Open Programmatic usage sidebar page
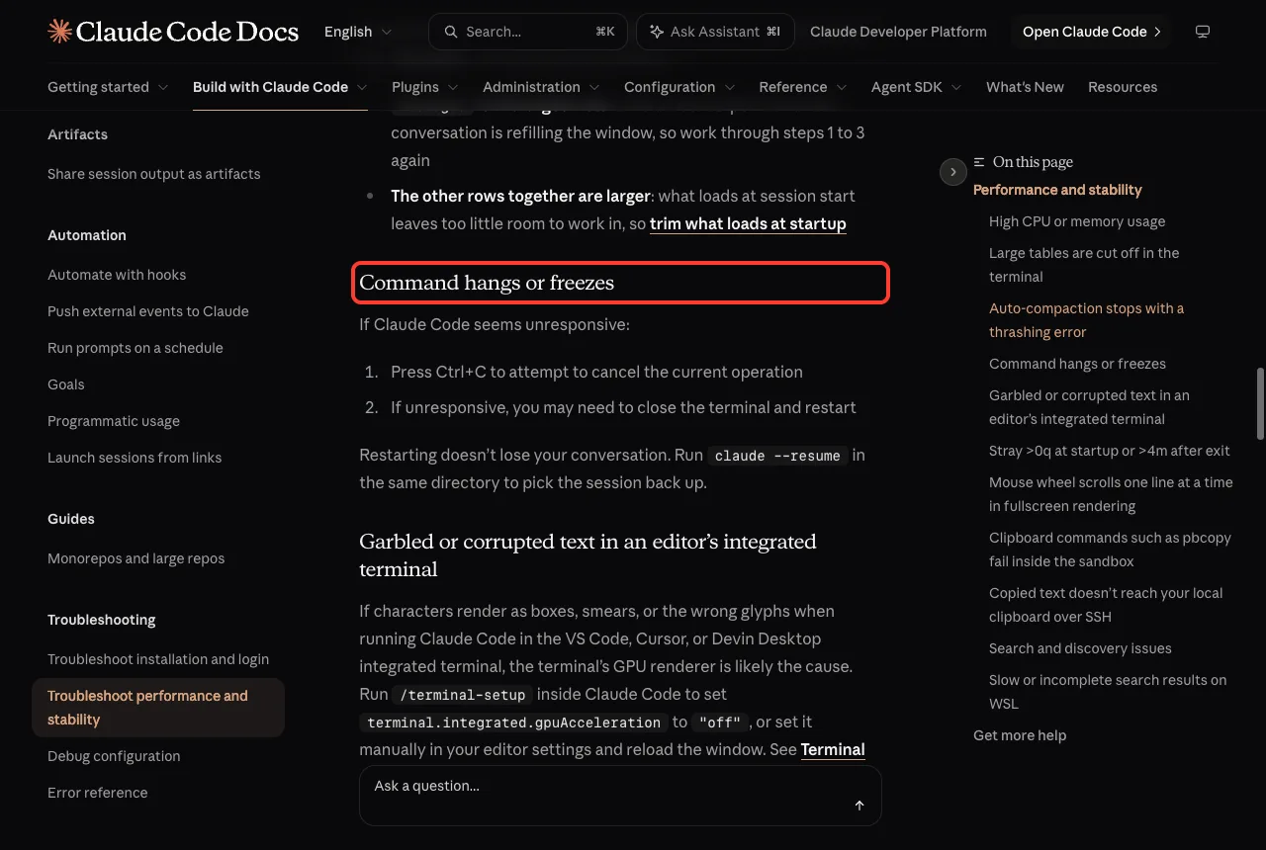1266x850 pixels. tap(114, 421)
